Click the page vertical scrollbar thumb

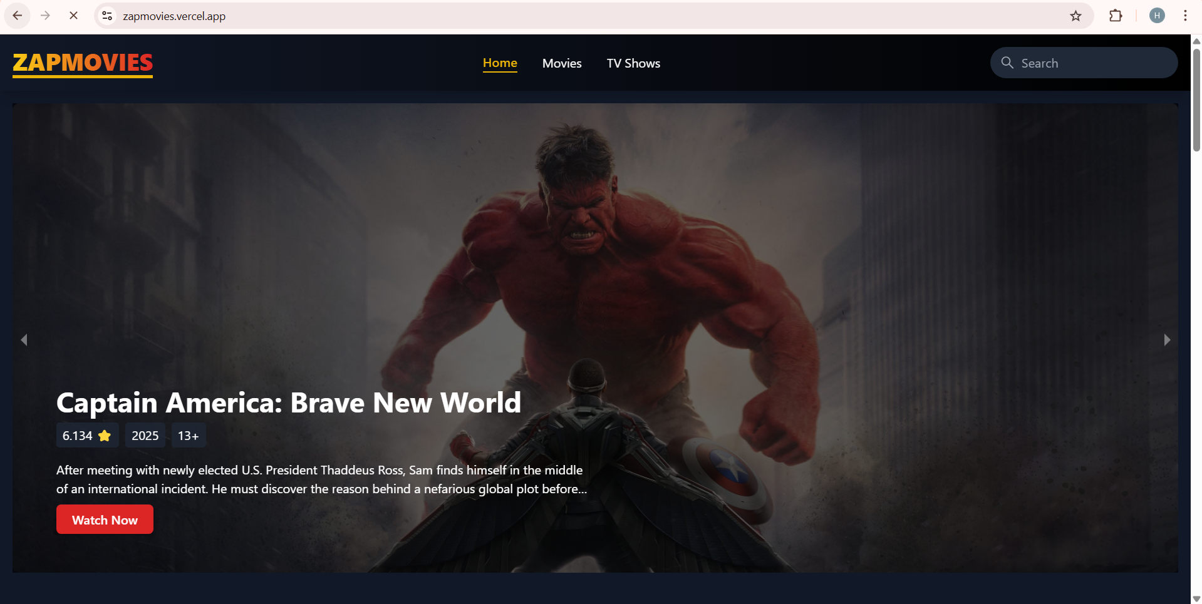[x=1196, y=100]
